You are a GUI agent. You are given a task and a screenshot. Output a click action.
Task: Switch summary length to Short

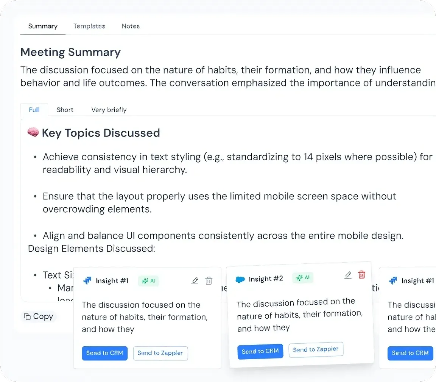tap(65, 110)
